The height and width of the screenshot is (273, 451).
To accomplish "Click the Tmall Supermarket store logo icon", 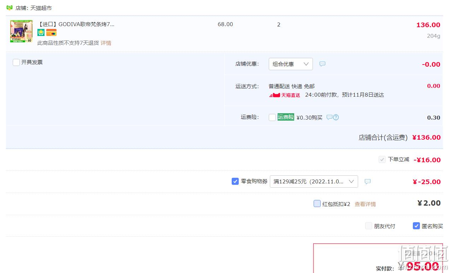I will tap(10, 8).
